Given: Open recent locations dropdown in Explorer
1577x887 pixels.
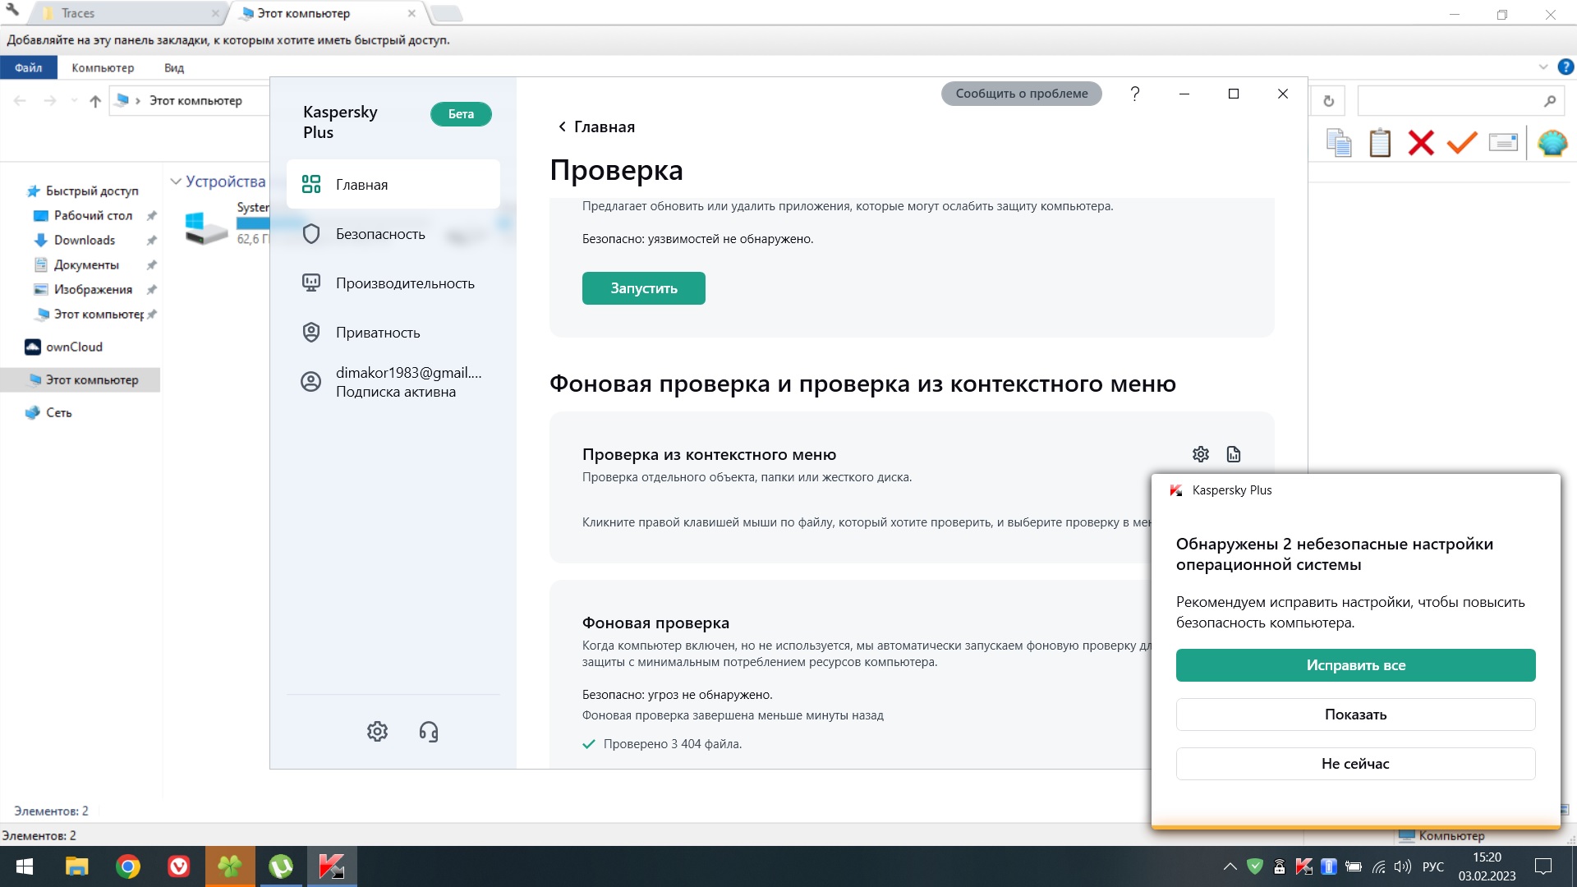Looking at the screenshot, I should tap(74, 101).
